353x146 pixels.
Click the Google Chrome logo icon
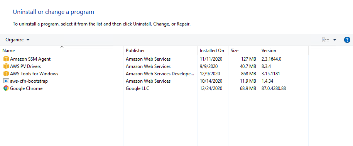pos(6,88)
